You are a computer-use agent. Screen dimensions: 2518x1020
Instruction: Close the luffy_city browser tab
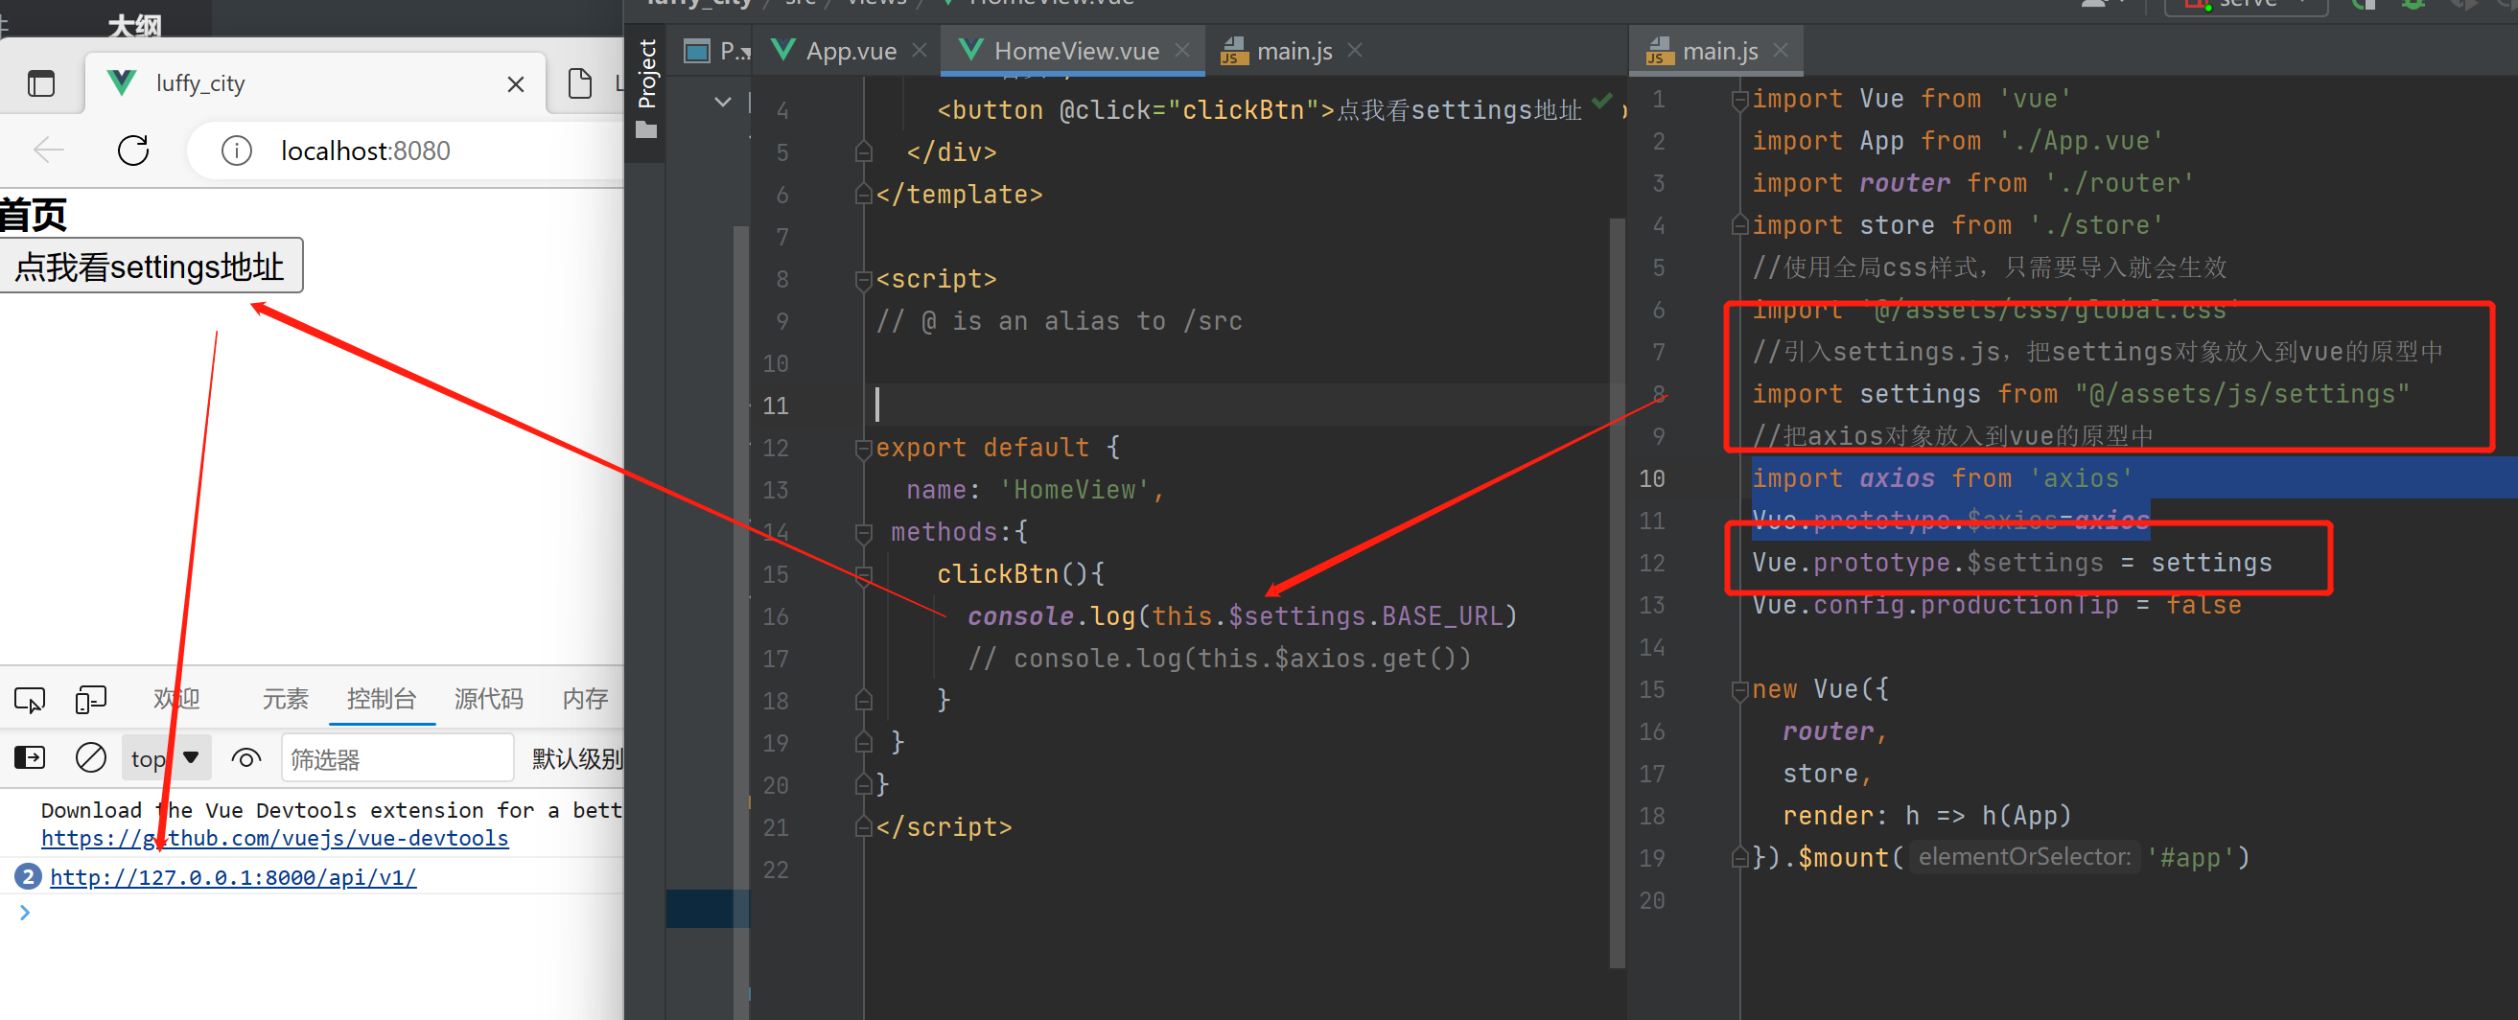[x=515, y=85]
